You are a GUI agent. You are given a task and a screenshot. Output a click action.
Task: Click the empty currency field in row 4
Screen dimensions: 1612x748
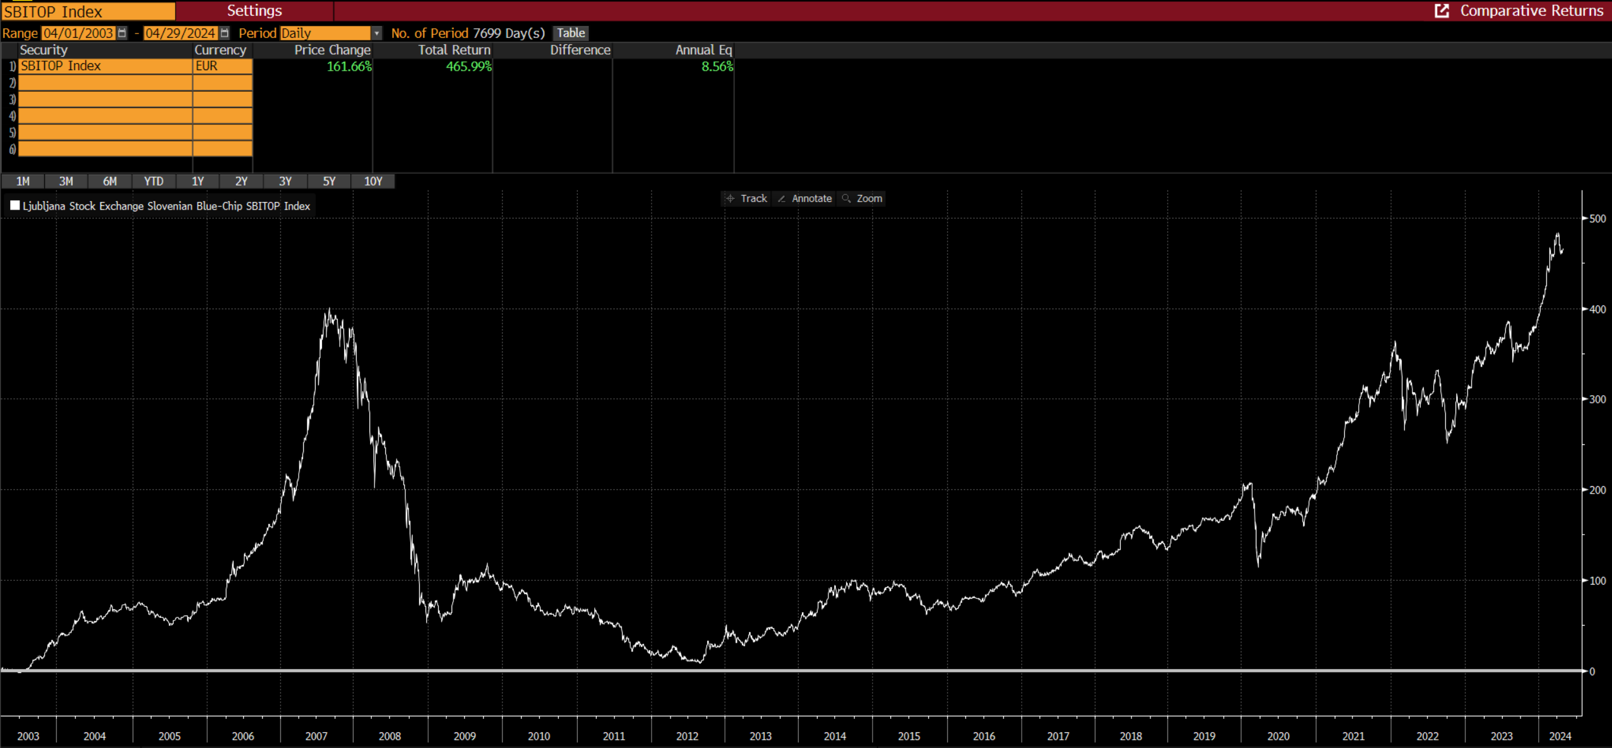pyautogui.click(x=223, y=116)
